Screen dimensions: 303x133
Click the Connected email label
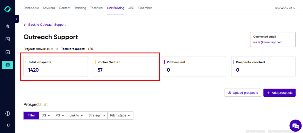coord(265,37)
